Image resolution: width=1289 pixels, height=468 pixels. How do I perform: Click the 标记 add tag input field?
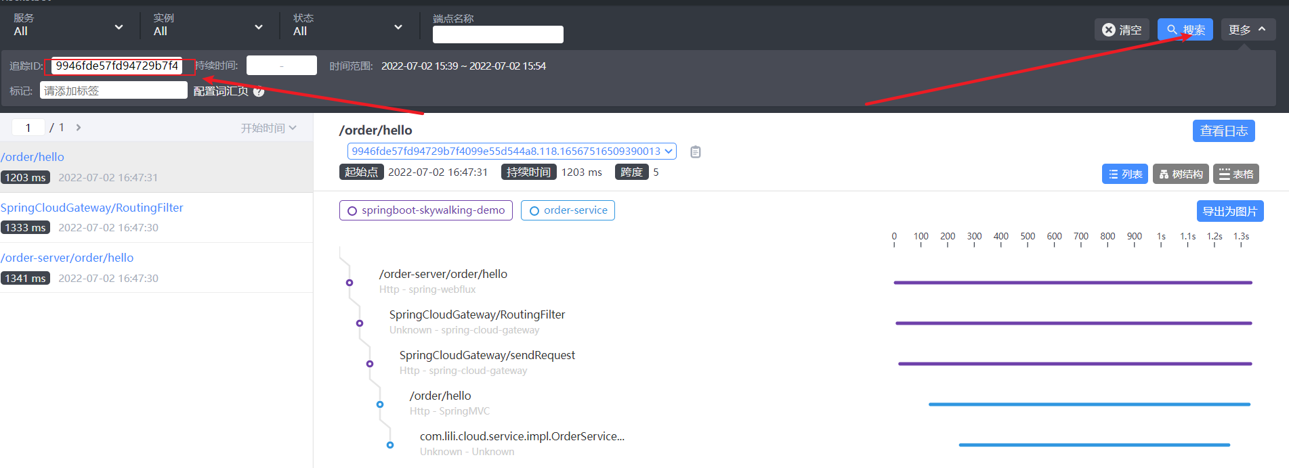point(114,91)
